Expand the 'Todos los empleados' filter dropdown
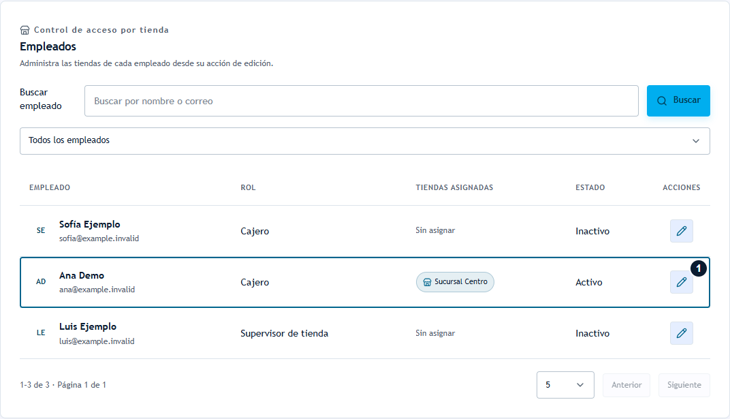The image size is (730, 419). coord(364,140)
